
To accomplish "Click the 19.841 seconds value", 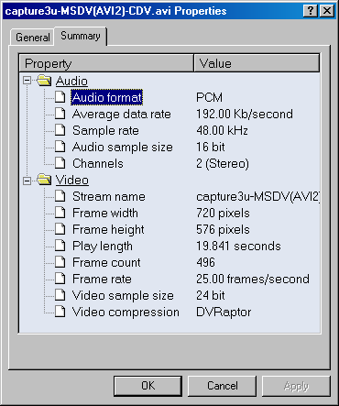I will [238, 246].
